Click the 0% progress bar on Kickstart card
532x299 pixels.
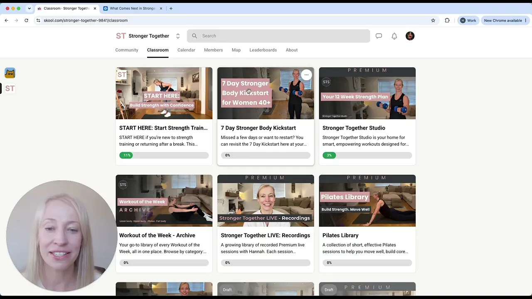pyautogui.click(x=266, y=155)
